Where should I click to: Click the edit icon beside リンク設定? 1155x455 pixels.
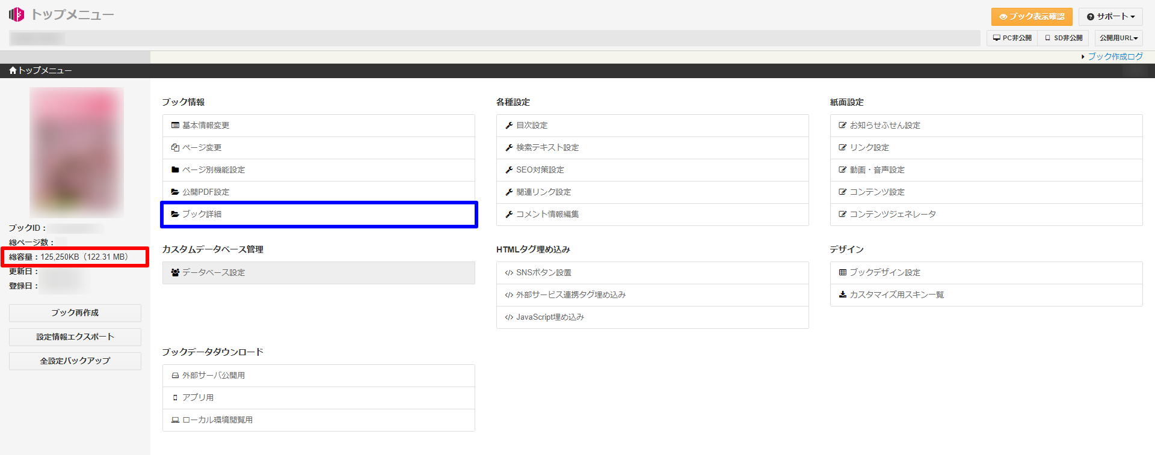[x=843, y=148]
